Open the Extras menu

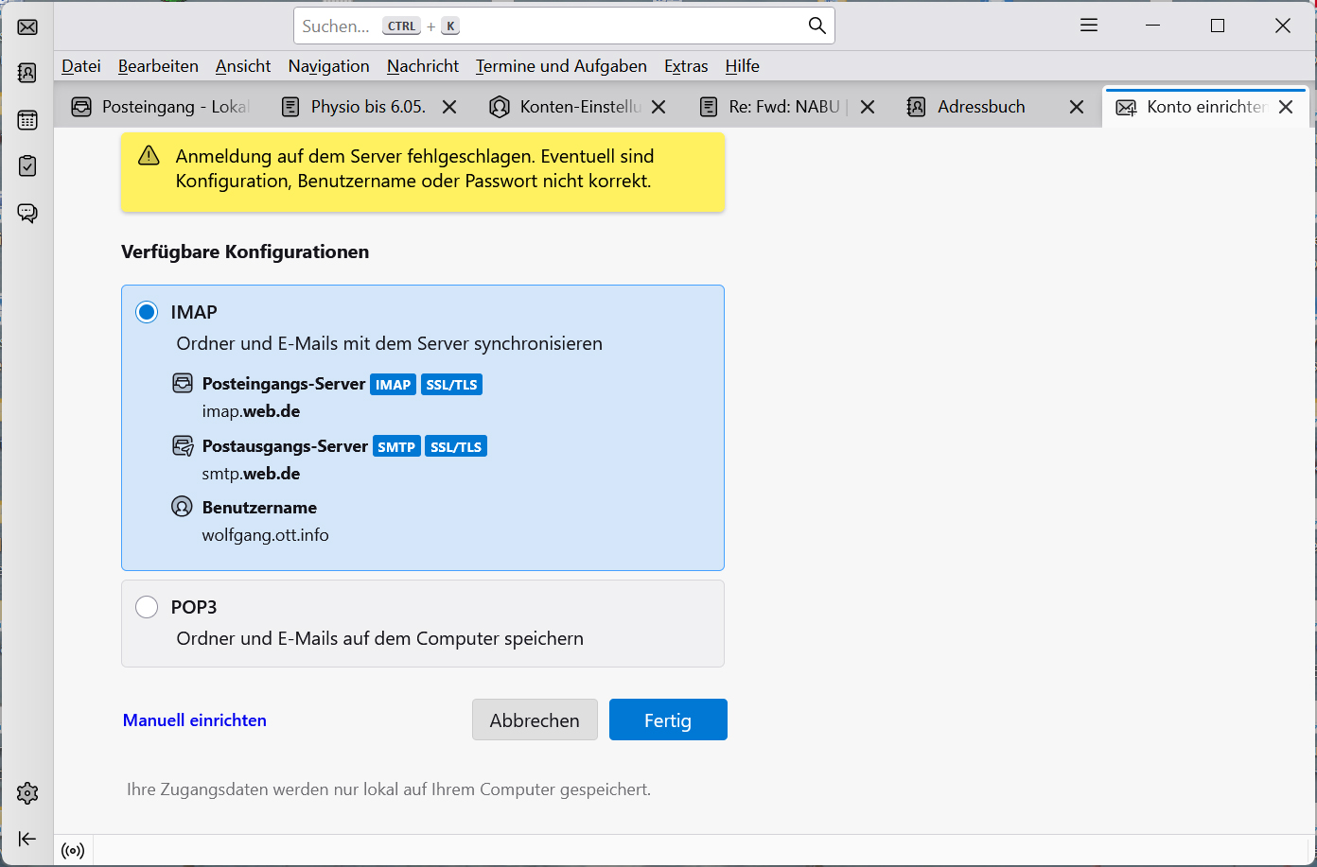click(x=686, y=66)
